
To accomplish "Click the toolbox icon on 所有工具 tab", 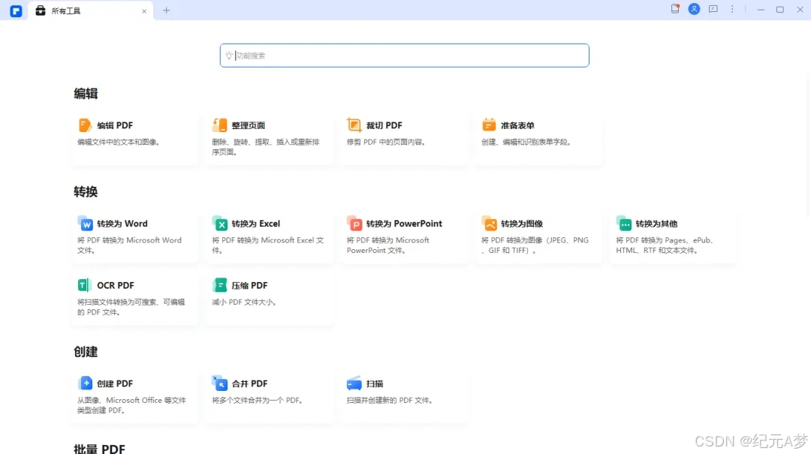I will (x=41, y=11).
